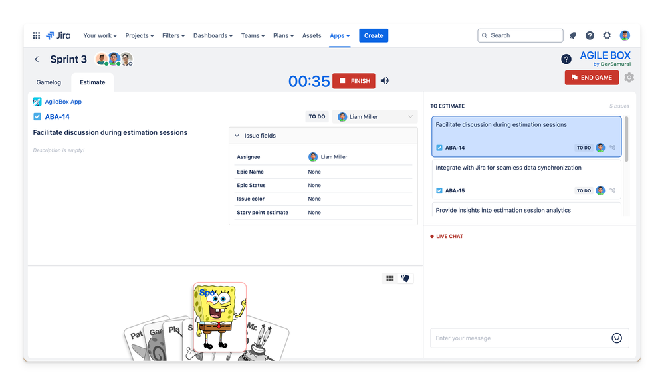Viewport: 664px width, 385px height.
Task: Click the third participant avatar
Action: coord(127,59)
